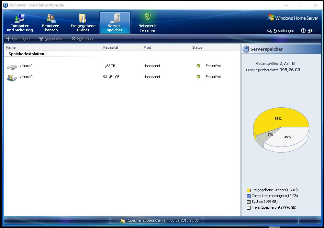Click the white Freier Speicherplatz legend swatch
This screenshot has height=228, width=324.
tap(249, 208)
